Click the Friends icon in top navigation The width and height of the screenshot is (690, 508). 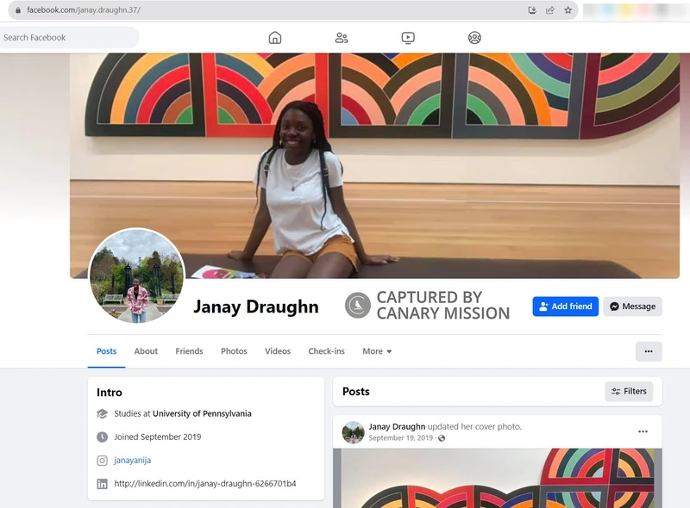point(342,38)
